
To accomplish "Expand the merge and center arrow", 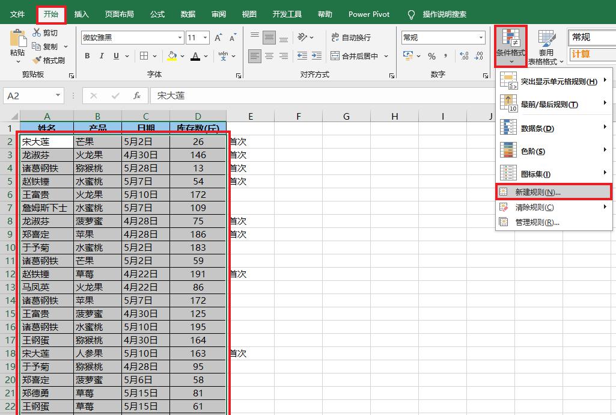I will [x=386, y=56].
